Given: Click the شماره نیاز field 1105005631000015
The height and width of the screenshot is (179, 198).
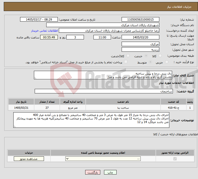Looking at the screenshot, I should (140, 19).
